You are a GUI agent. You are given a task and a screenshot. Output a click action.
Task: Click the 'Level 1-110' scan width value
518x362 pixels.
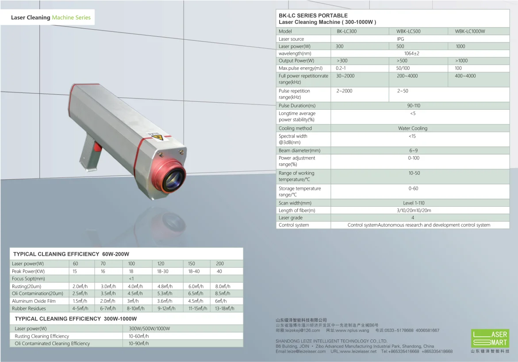coord(414,203)
